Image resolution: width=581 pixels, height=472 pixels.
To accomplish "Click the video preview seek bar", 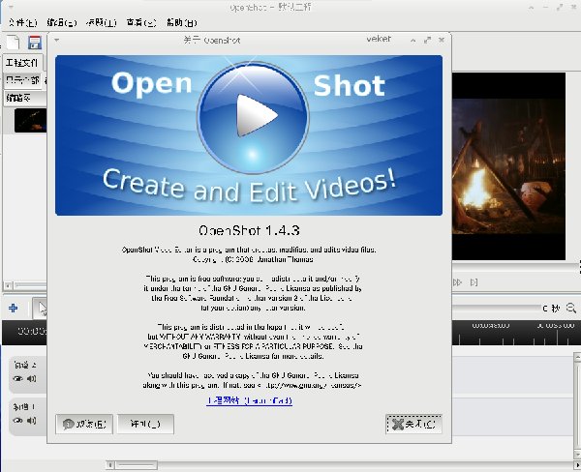I will tap(514, 267).
